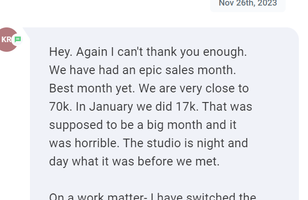Click the line "day what it was before we met."
308x200 pixels.
click(x=134, y=161)
